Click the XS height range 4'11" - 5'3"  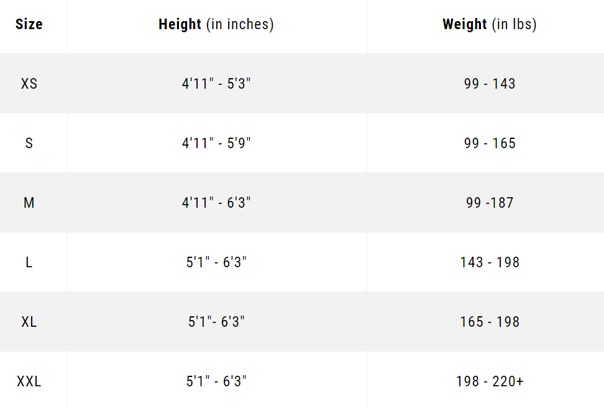(x=216, y=84)
